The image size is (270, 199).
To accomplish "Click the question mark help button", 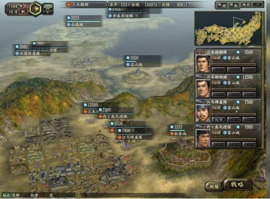I will pyautogui.click(x=257, y=5).
